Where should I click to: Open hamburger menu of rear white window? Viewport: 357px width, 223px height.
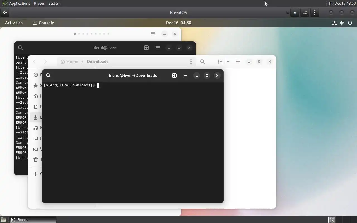[153, 34]
